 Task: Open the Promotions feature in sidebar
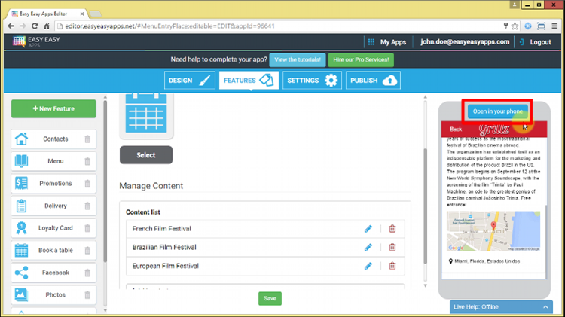55,184
